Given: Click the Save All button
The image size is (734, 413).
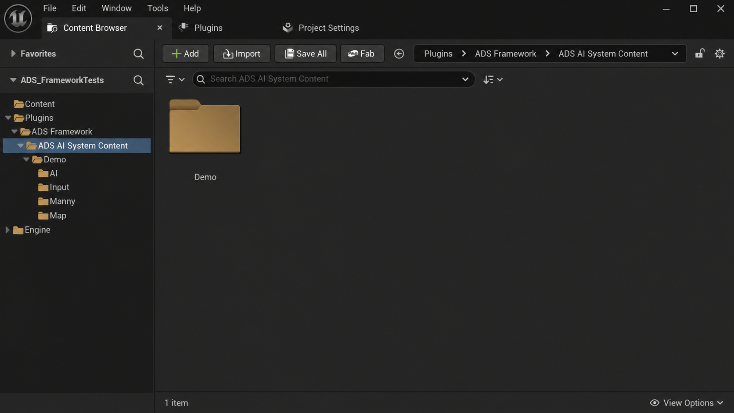Looking at the screenshot, I should (x=306, y=54).
